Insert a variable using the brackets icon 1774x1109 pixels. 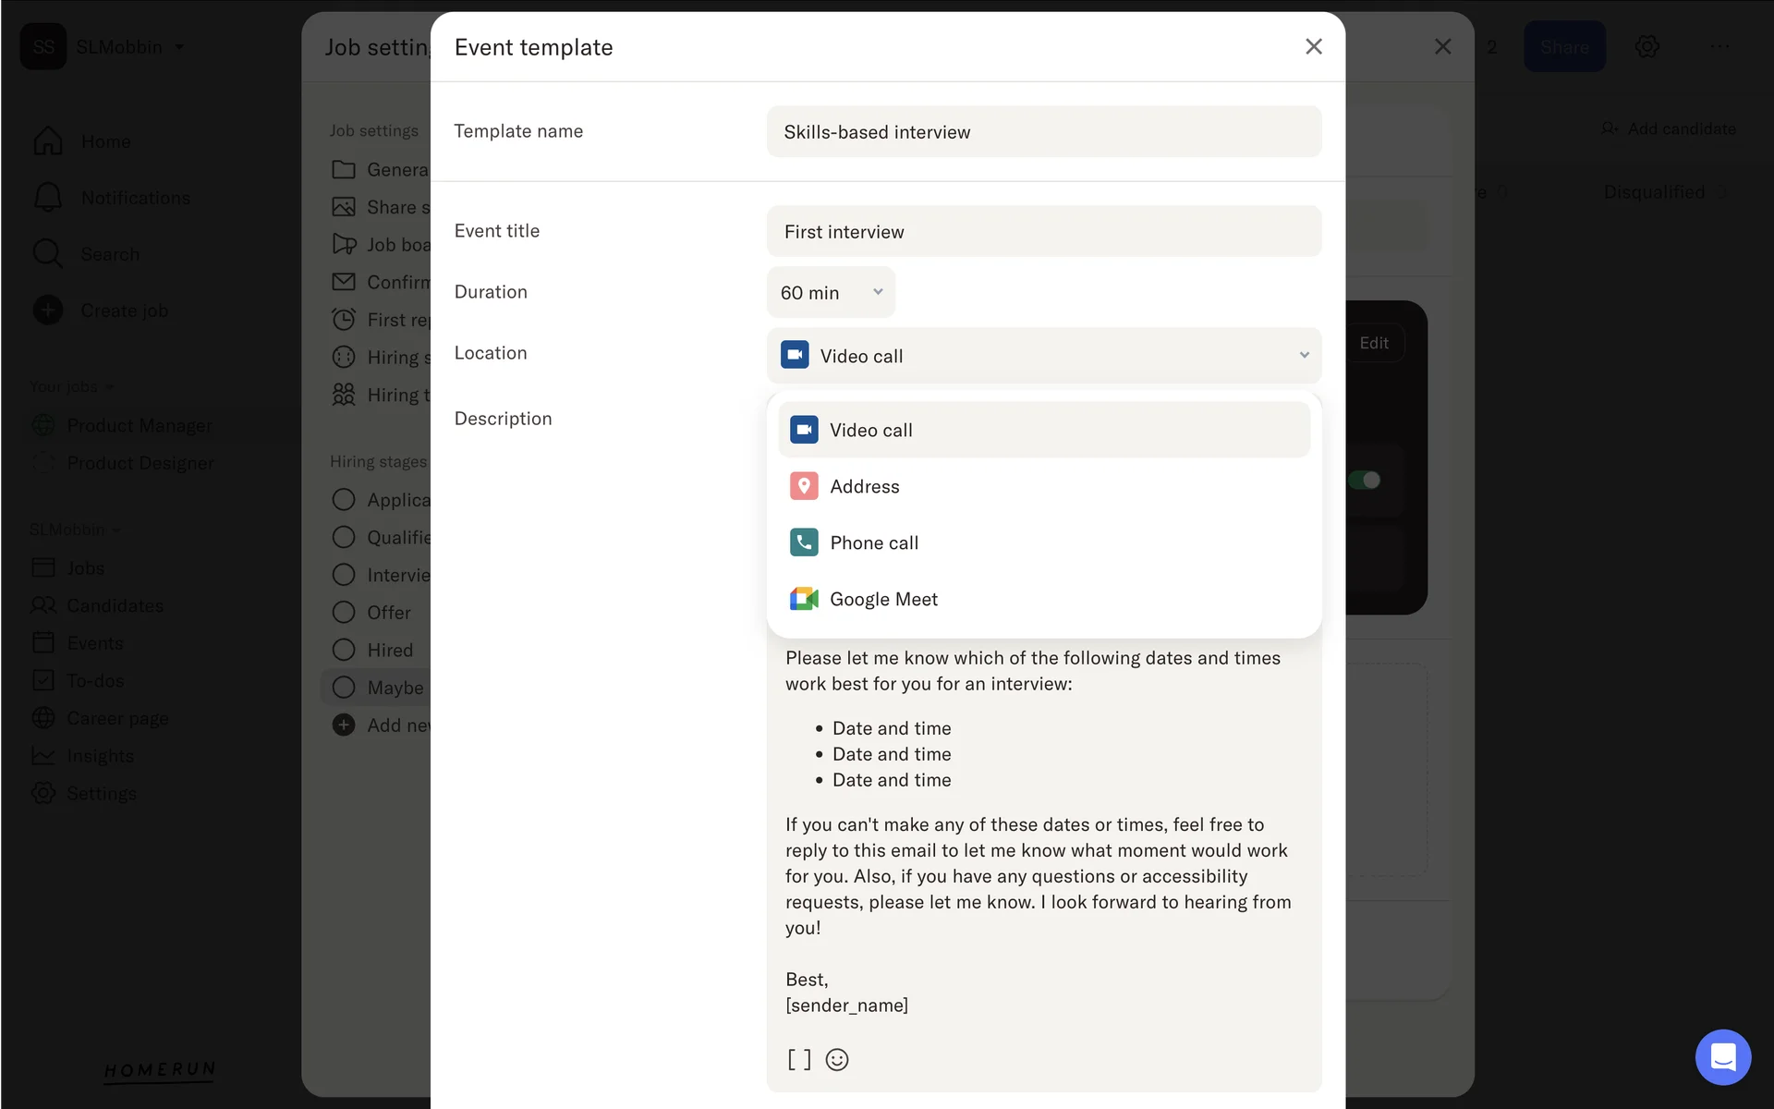(799, 1059)
